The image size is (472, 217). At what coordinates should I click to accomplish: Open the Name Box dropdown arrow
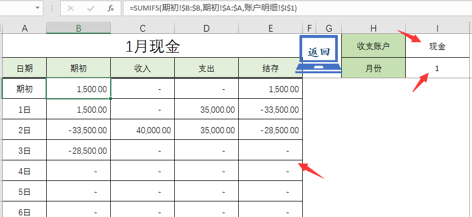[x=38, y=8]
